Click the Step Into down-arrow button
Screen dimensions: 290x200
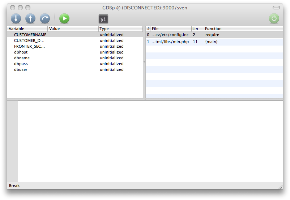click(x=16, y=18)
